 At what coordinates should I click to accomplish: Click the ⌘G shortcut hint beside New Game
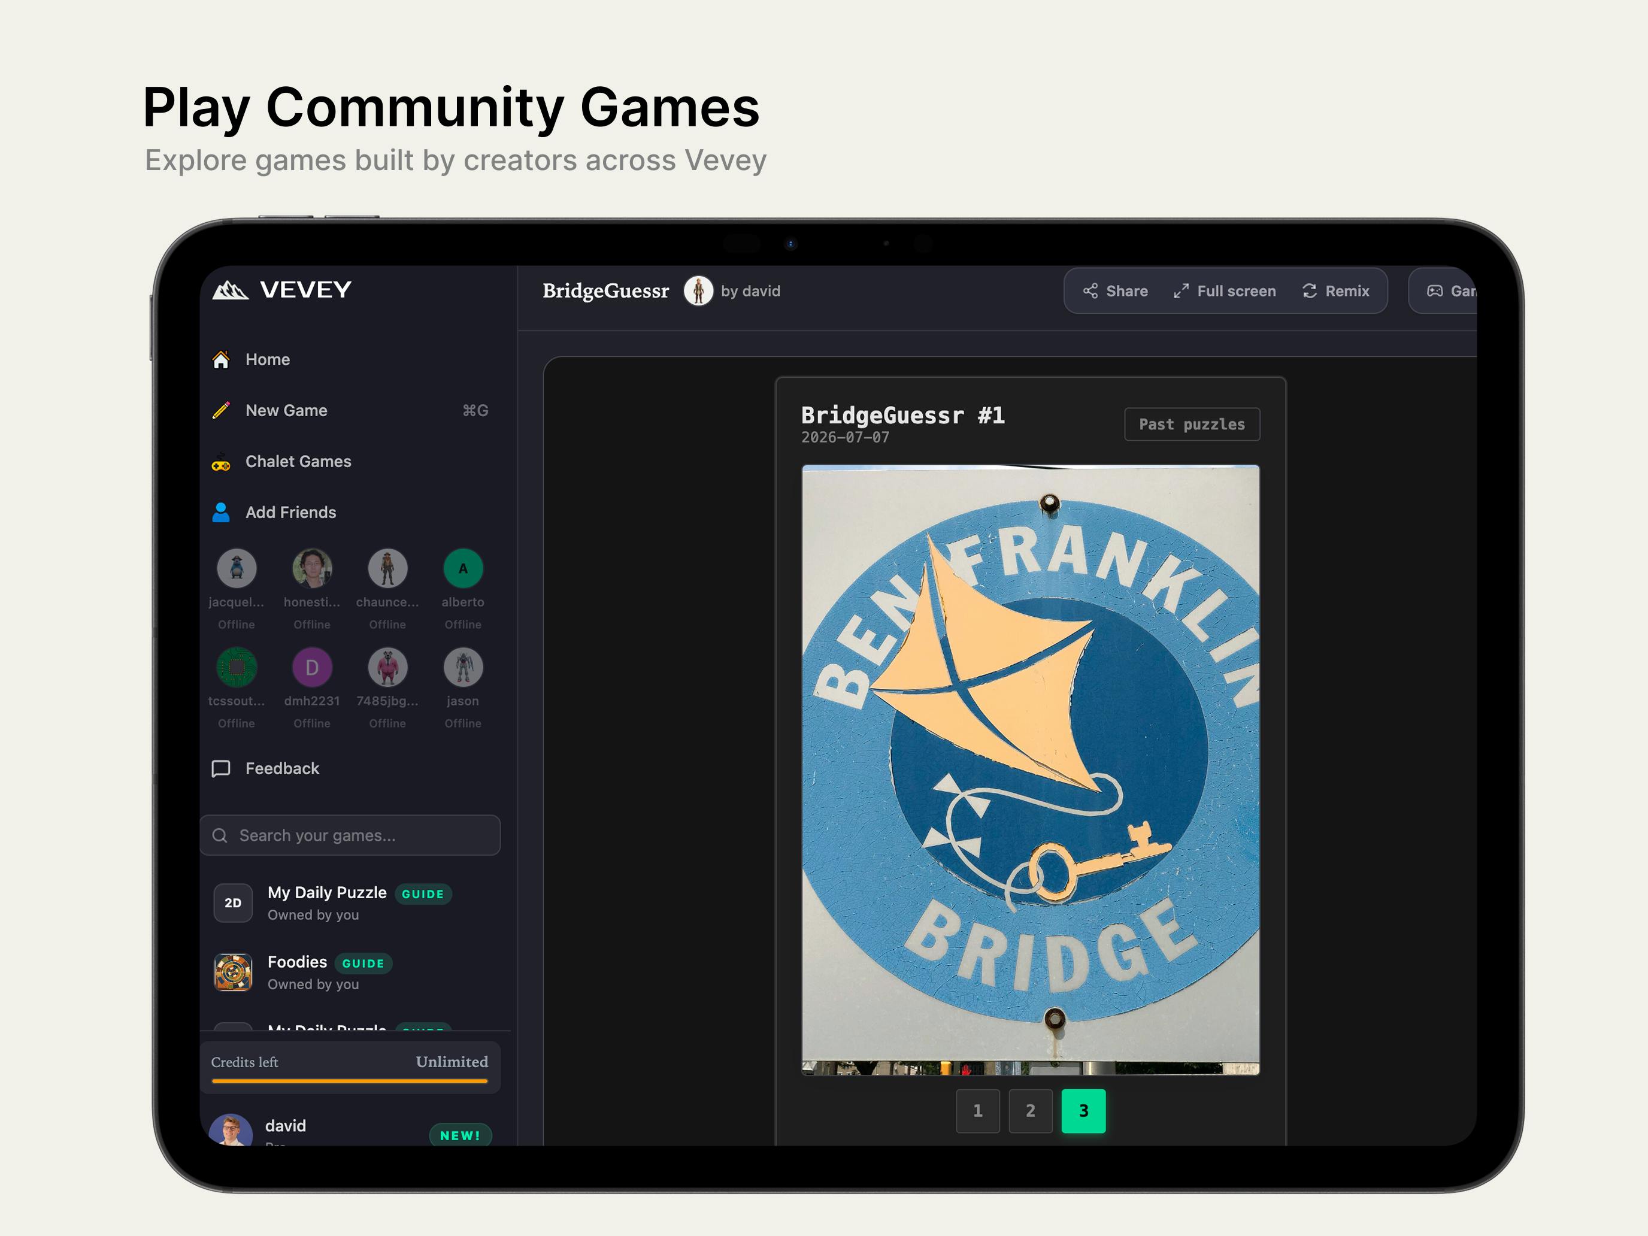coord(475,411)
